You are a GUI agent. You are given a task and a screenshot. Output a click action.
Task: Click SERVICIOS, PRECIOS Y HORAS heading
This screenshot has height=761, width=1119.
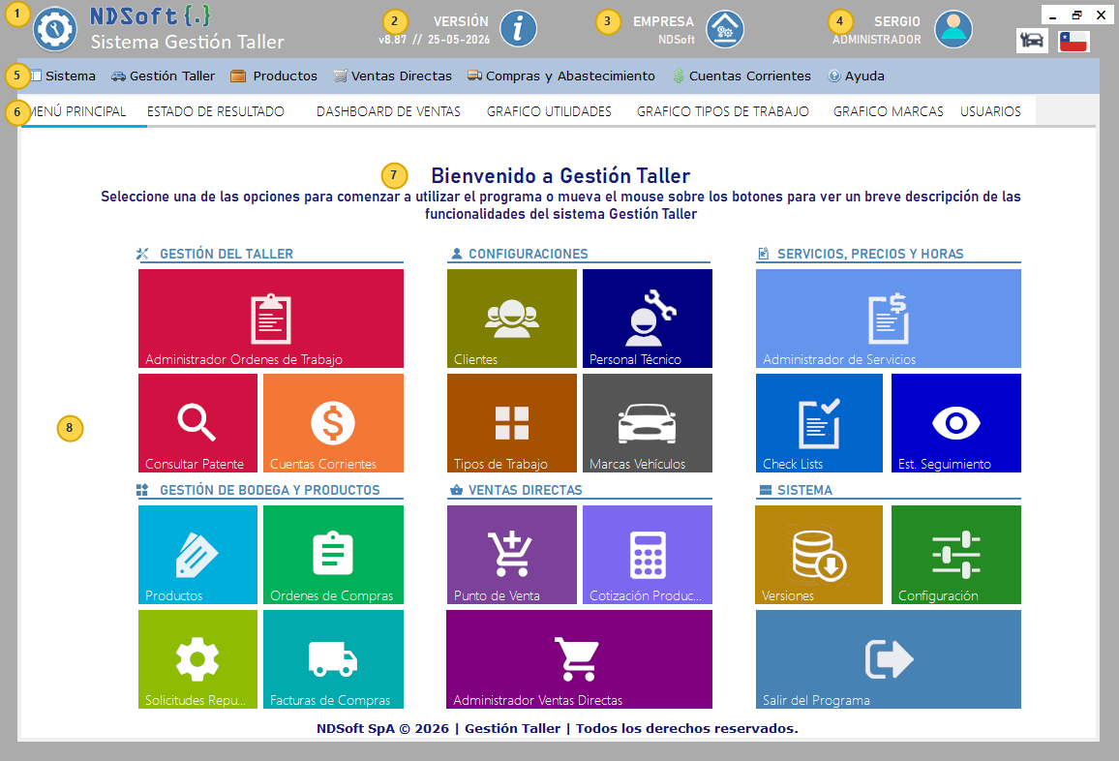[870, 254]
